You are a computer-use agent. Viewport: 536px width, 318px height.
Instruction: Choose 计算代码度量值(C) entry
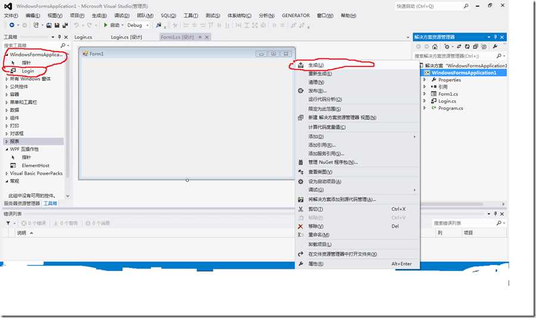click(357, 127)
